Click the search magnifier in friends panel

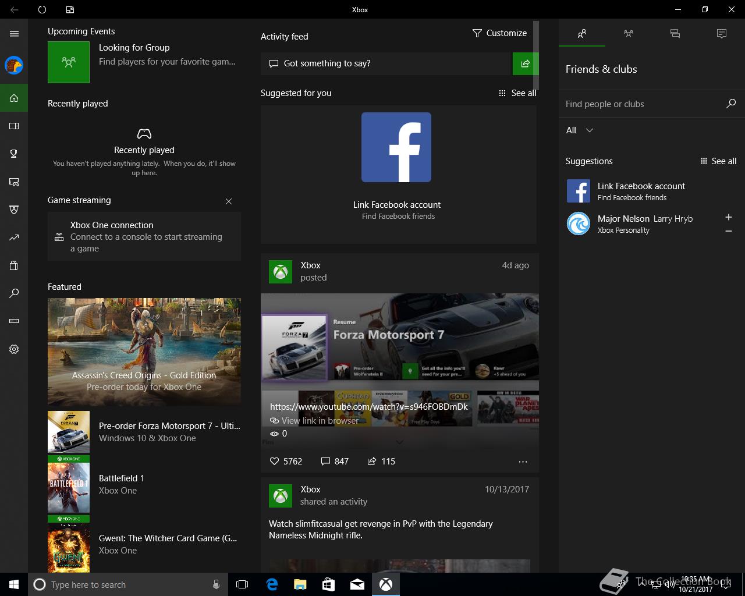click(731, 104)
